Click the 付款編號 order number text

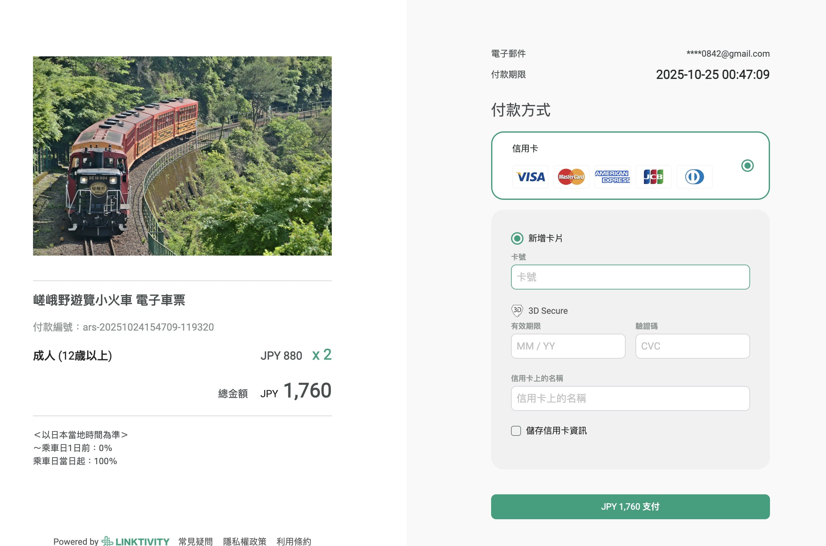click(x=124, y=327)
